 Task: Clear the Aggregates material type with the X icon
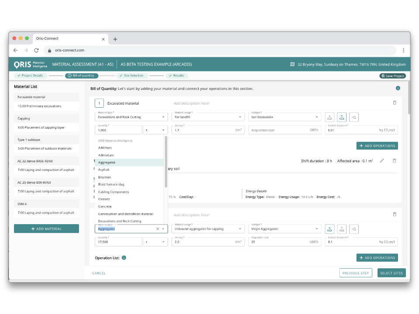158,229
